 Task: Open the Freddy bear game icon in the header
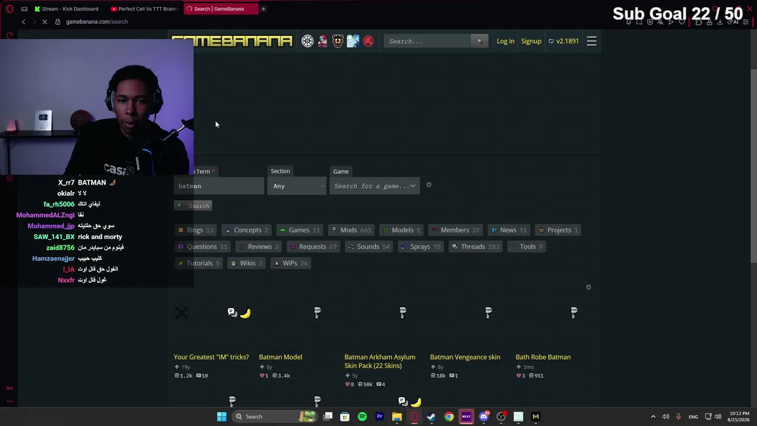(x=338, y=41)
